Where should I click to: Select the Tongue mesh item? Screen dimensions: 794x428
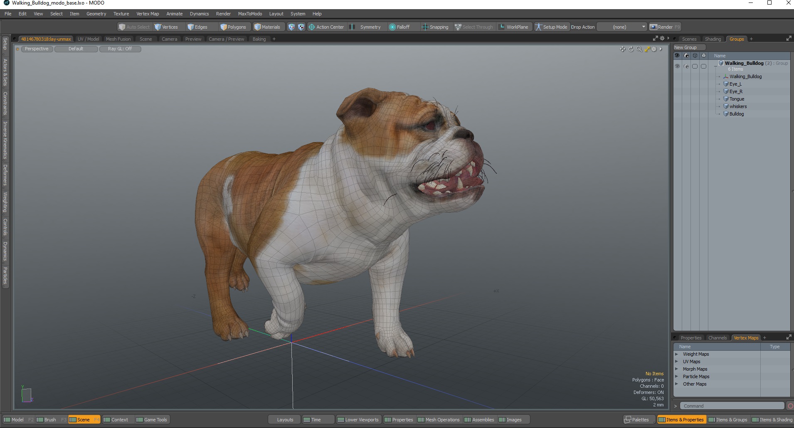pyautogui.click(x=737, y=99)
